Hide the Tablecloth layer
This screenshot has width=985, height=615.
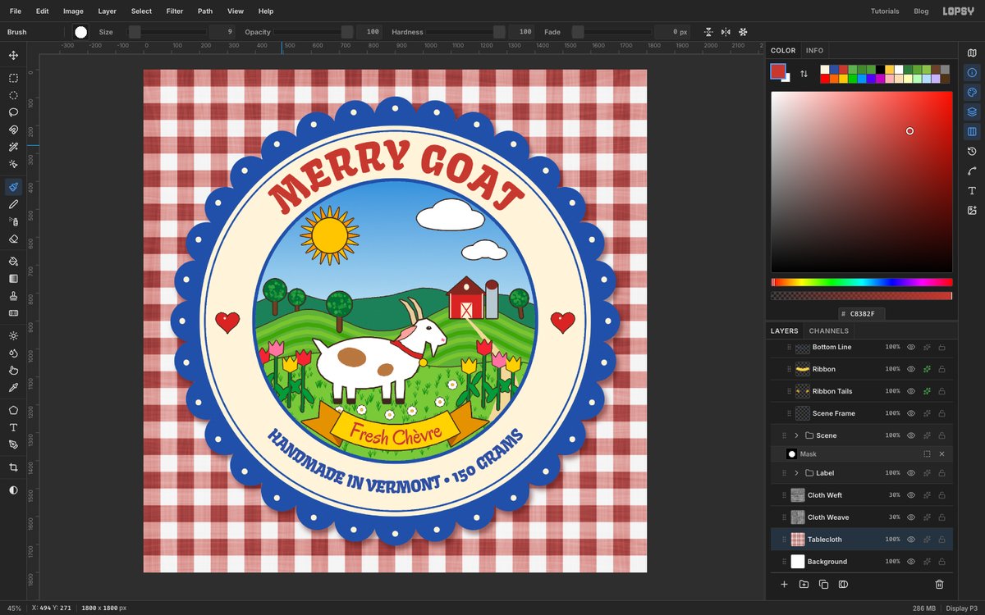pyautogui.click(x=910, y=540)
